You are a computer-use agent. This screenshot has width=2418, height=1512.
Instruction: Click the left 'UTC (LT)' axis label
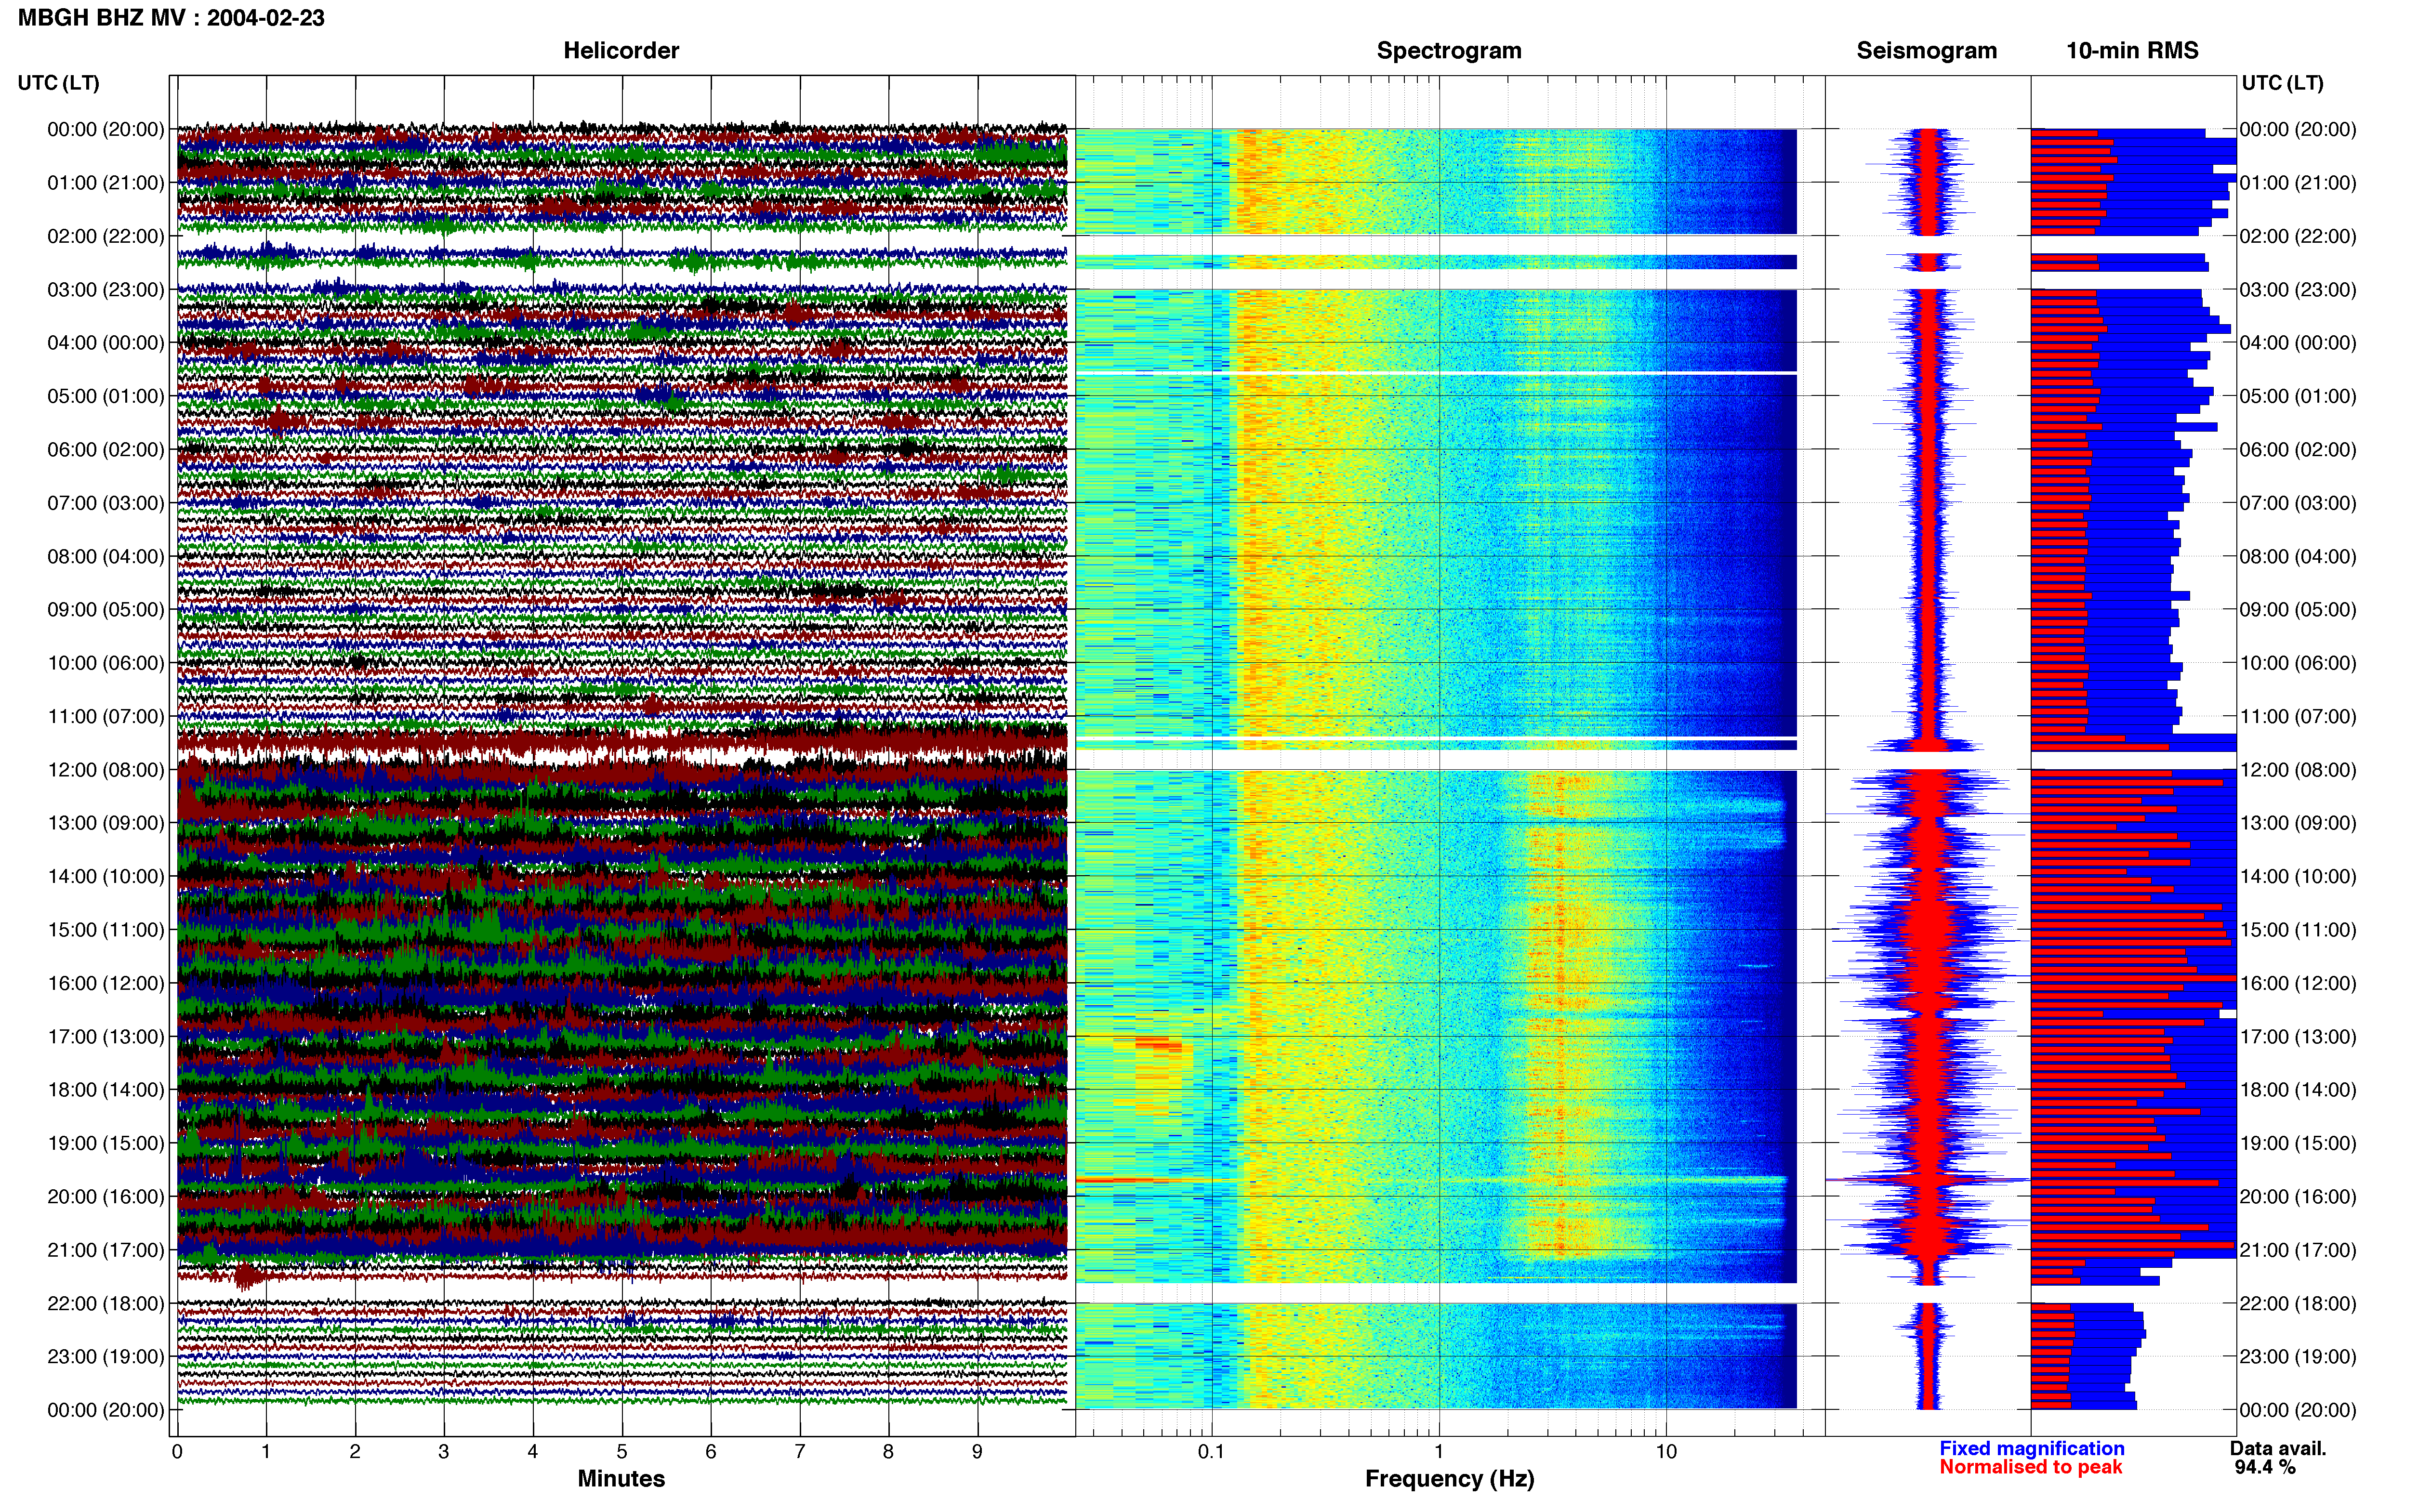[x=58, y=83]
